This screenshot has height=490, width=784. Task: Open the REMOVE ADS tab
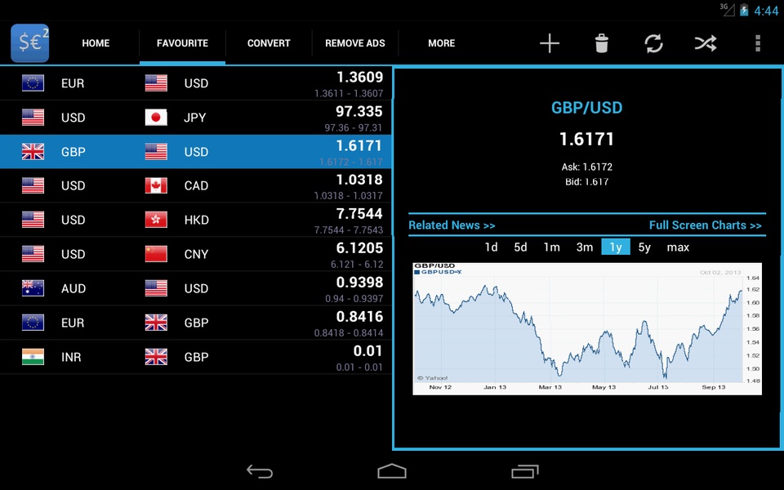(355, 43)
